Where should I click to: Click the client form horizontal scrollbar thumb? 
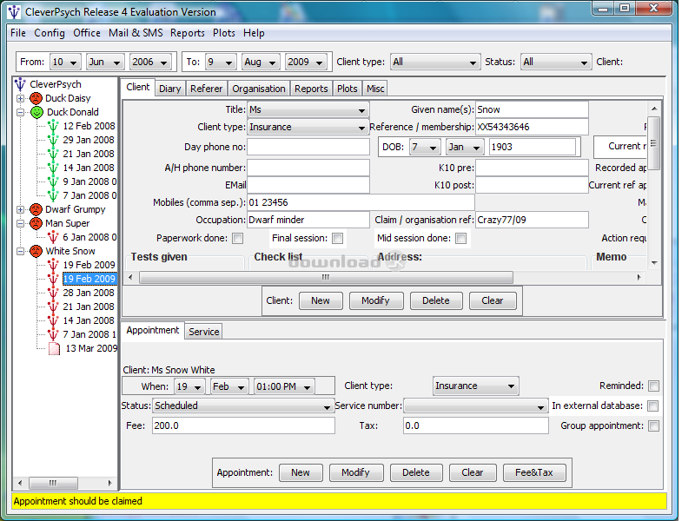coord(326,278)
